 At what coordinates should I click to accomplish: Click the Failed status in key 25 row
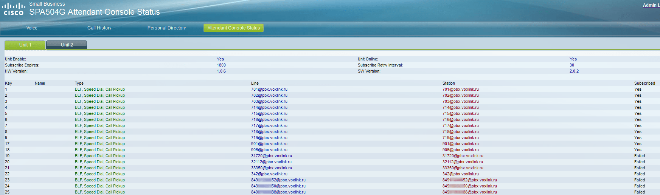640,192
